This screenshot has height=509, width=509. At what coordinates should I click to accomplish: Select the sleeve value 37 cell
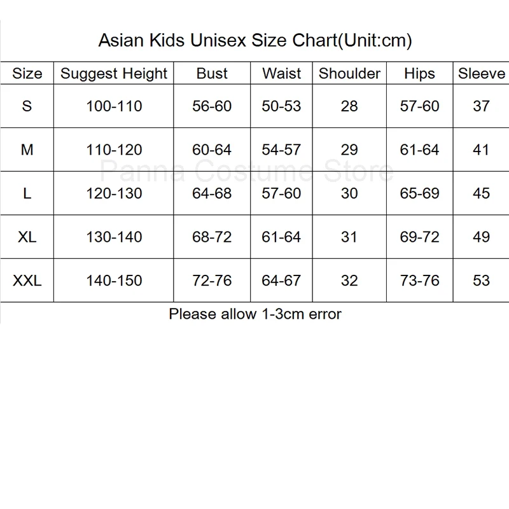[481, 106]
